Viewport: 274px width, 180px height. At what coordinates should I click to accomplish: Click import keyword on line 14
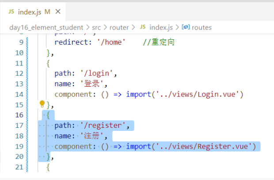(139, 95)
